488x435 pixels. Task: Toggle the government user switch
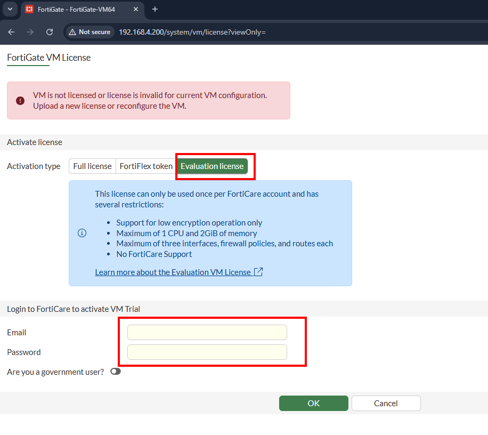116,372
